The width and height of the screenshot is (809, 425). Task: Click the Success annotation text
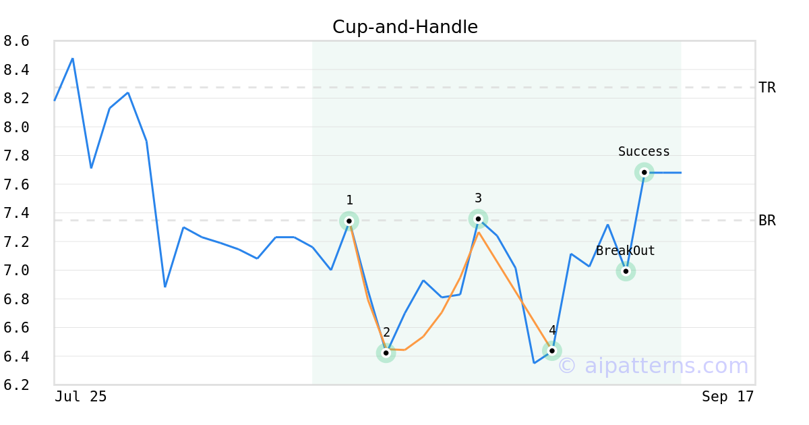tap(644, 152)
